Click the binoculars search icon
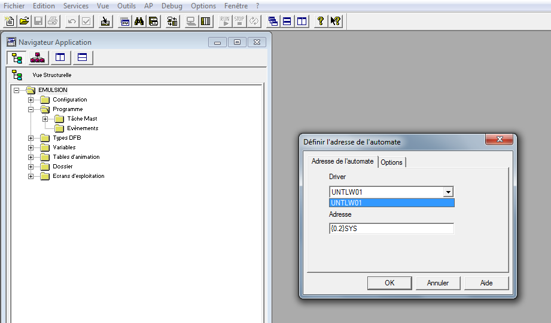Viewport: 551px width, 323px height. pyautogui.click(x=139, y=21)
